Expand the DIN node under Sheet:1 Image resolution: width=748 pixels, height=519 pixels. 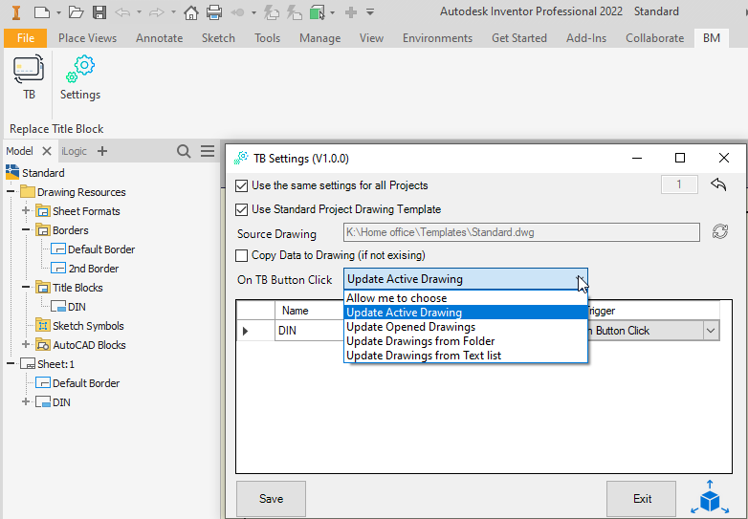[26, 401]
